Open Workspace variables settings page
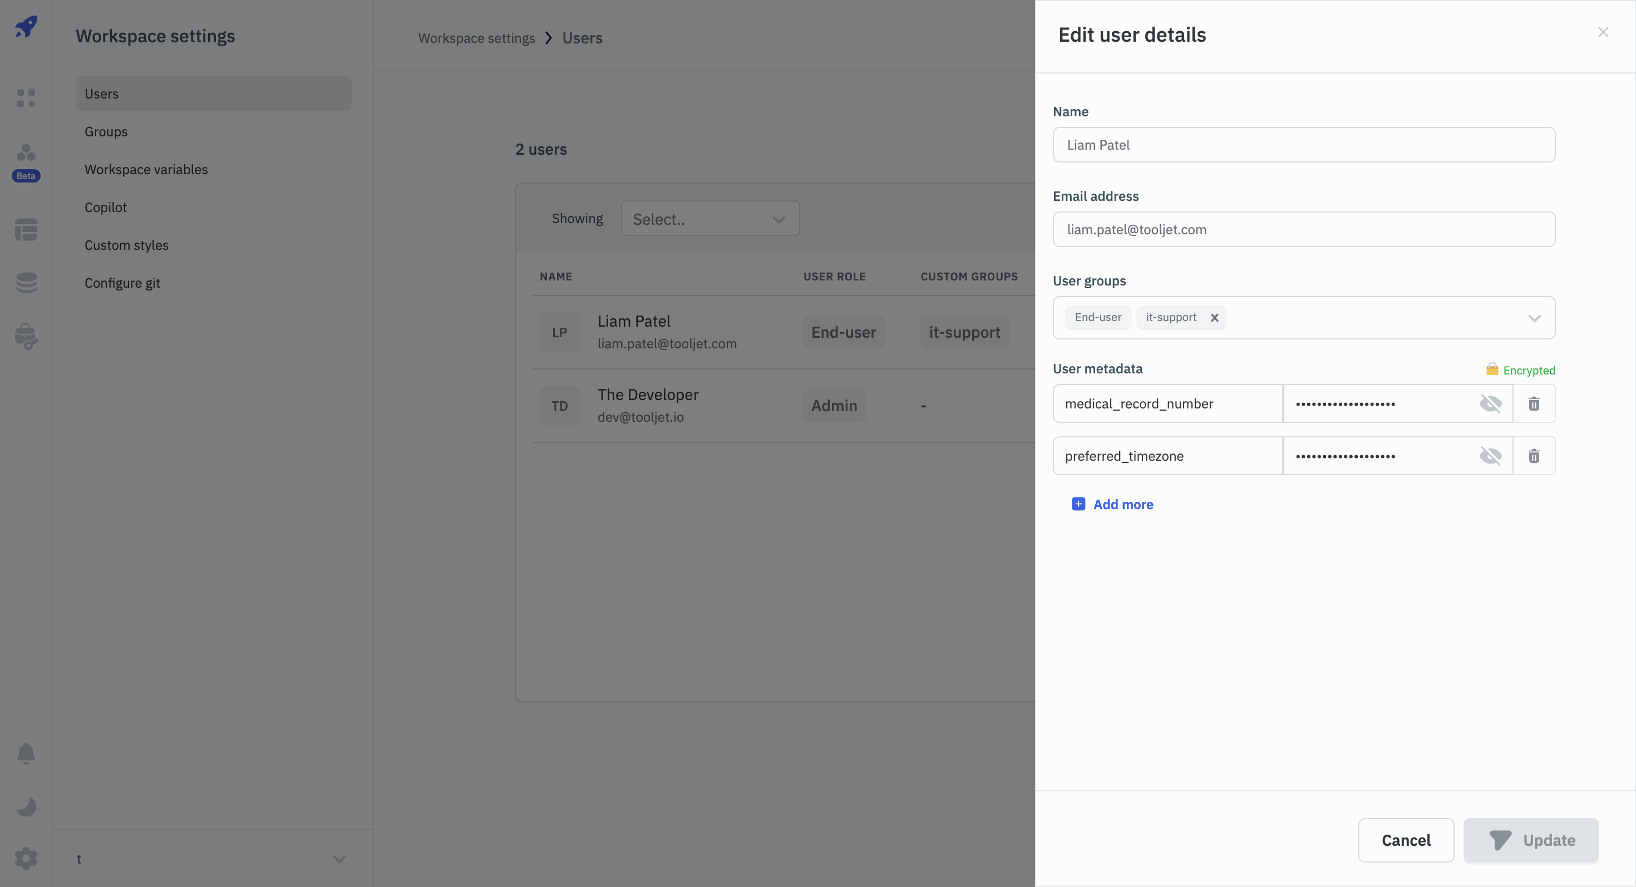This screenshot has width=1636, height=887. pos(146,170)
